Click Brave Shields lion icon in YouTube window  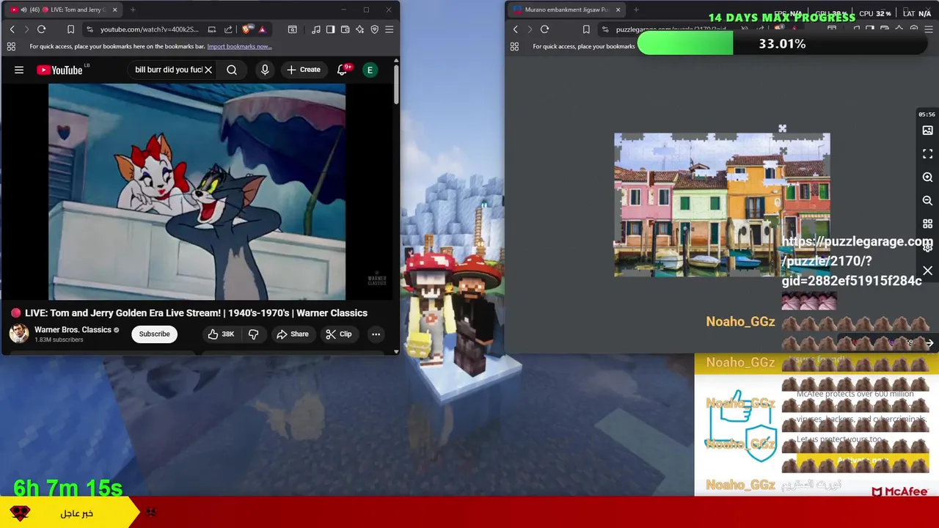(x=247, y=29)
